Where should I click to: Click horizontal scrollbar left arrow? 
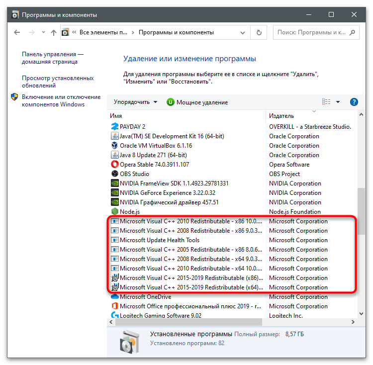111,322
